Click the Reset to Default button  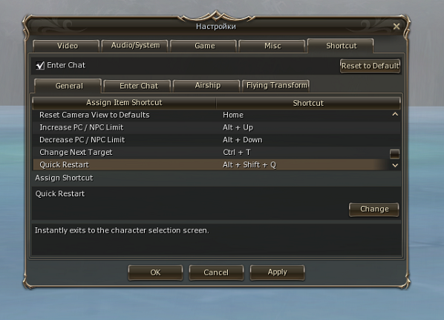[370, 66]
